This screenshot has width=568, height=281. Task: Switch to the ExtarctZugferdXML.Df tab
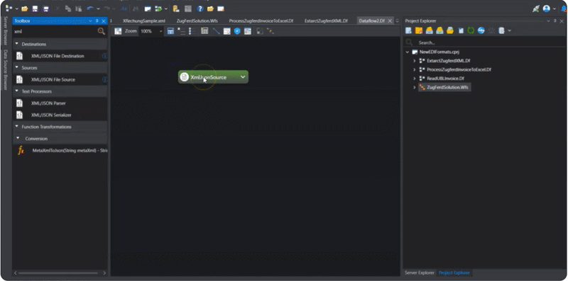coord(326,21)
